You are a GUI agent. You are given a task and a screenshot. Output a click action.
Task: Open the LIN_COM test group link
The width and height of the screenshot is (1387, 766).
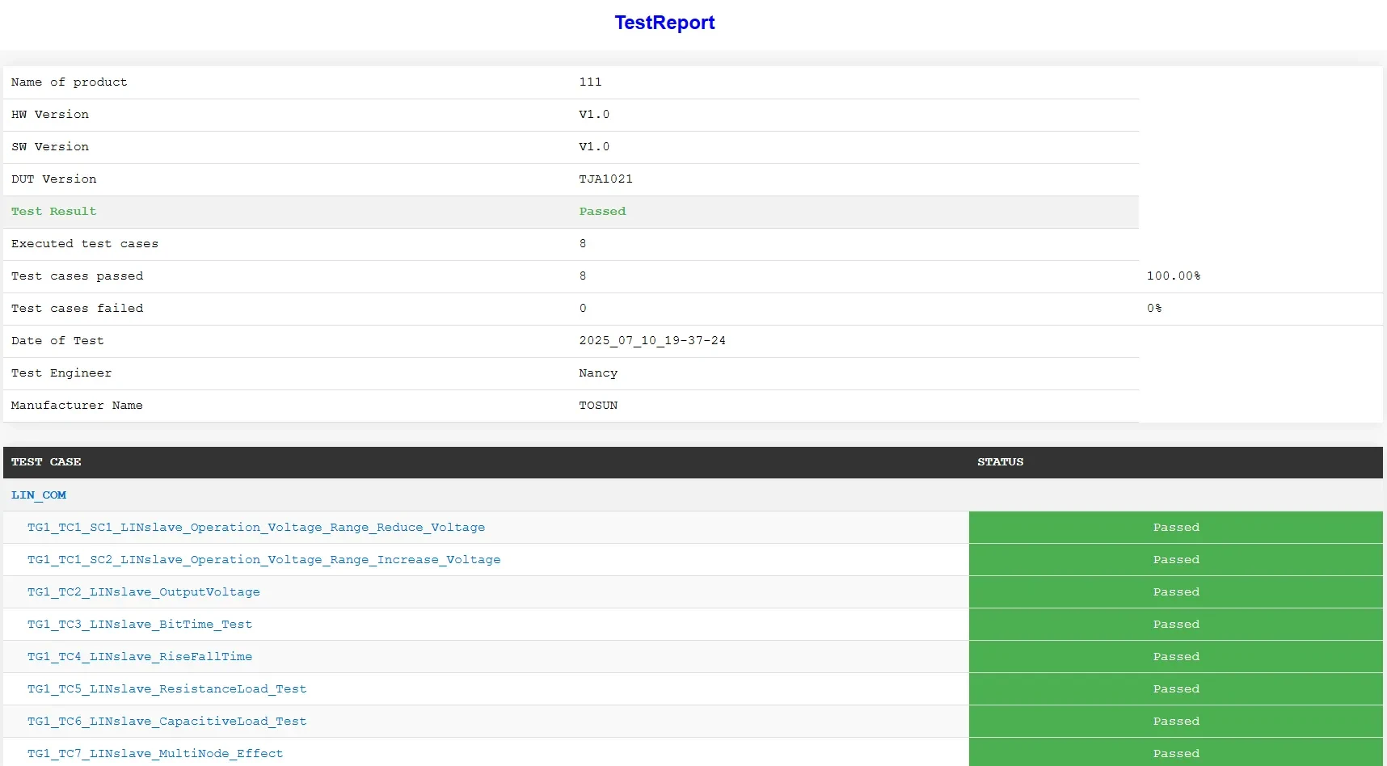coord(39,495)
